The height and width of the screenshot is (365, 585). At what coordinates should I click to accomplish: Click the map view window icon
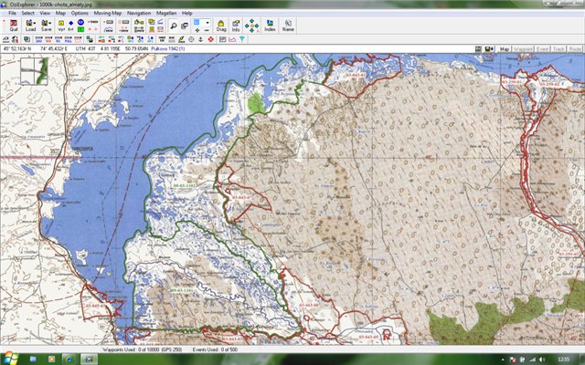(185, 26)
